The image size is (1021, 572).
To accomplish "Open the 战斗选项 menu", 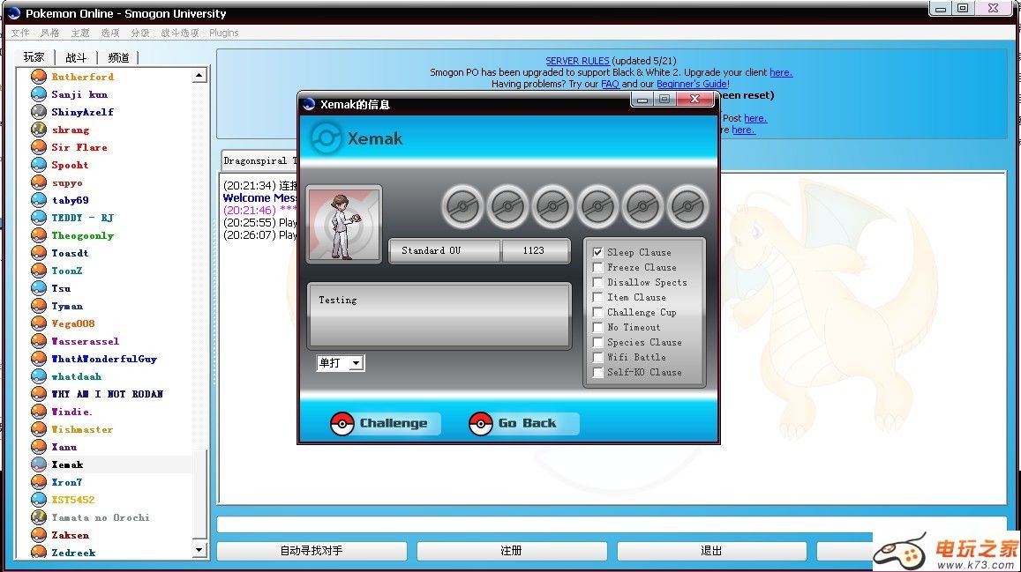I will point(179,33).
